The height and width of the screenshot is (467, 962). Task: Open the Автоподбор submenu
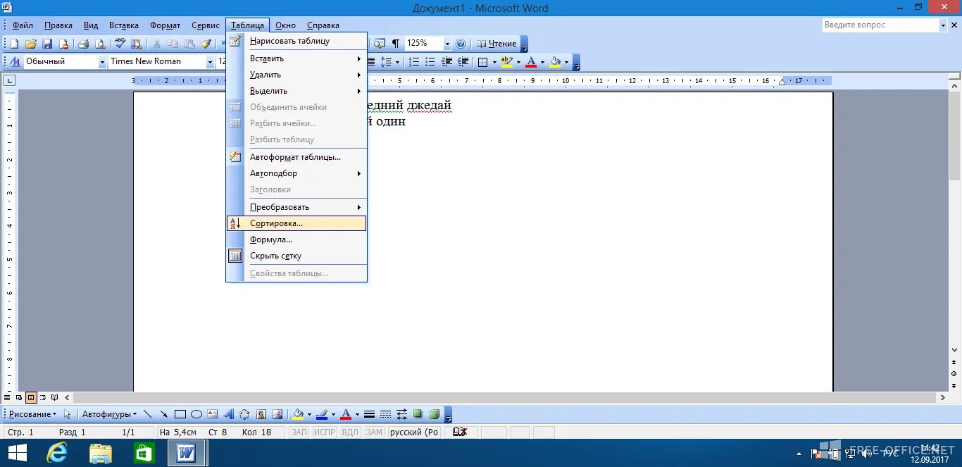pyautogui.click(x=296, y=173)
